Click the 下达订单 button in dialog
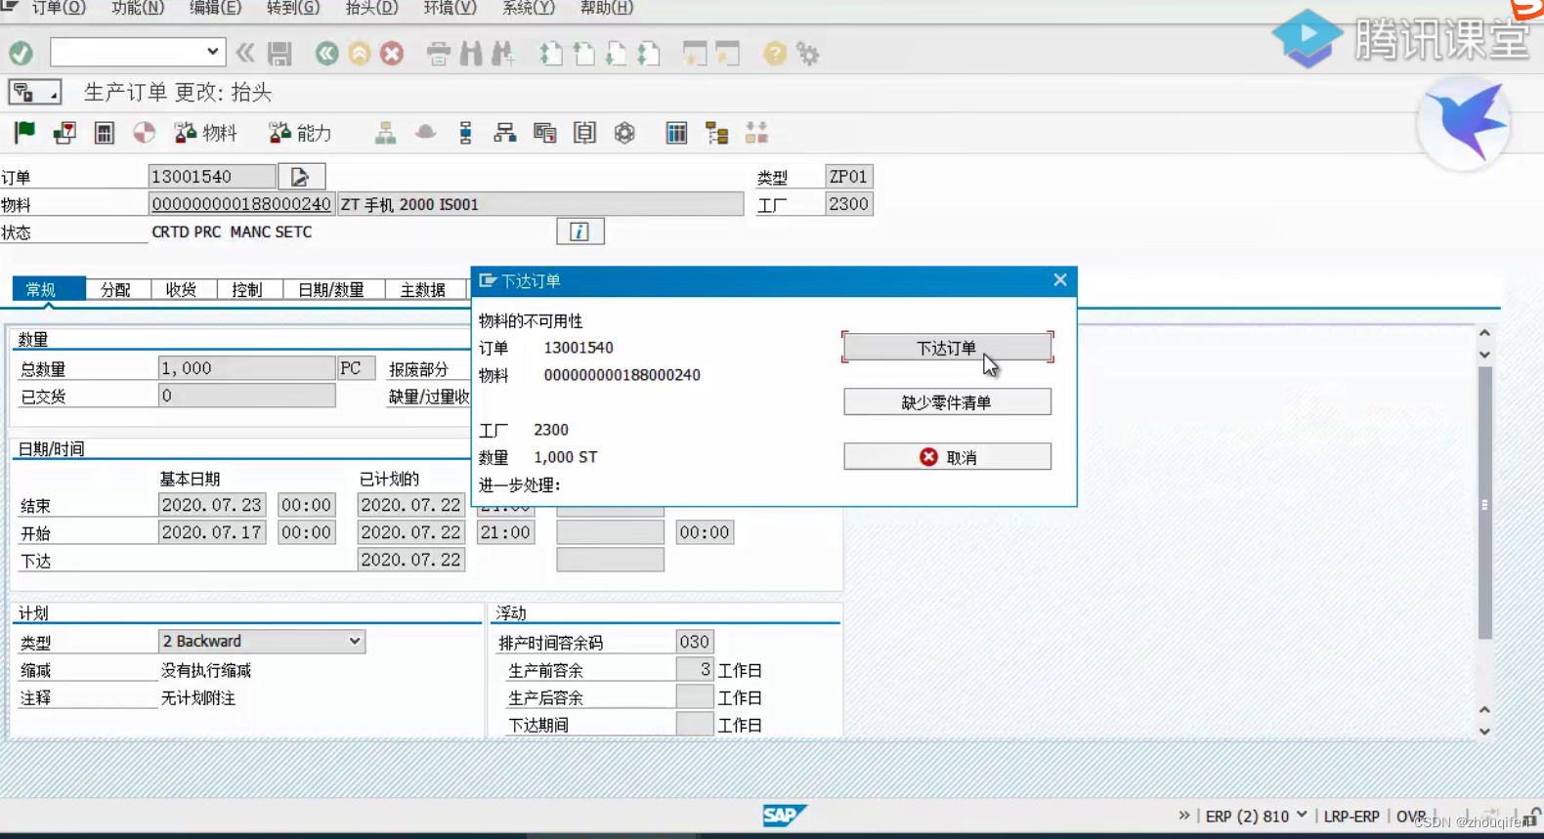Image resolution: width=1544 pixels, height=839 pixels. pos(947,347)
